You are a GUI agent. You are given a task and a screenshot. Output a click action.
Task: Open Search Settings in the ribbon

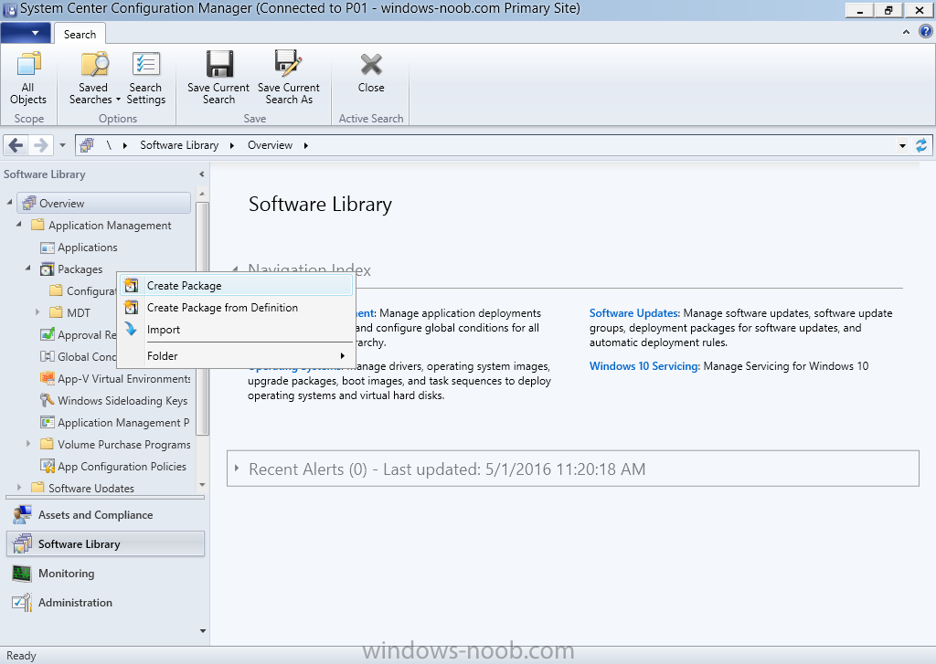145,79
